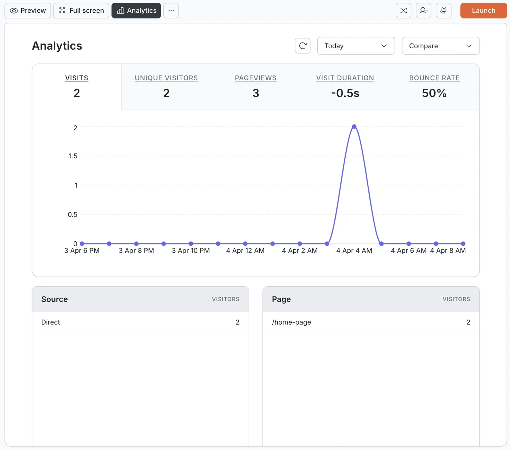Click the peak data point at 4 Apr 4 AM
The image size is (510, 450).
[x=354, y=126]
